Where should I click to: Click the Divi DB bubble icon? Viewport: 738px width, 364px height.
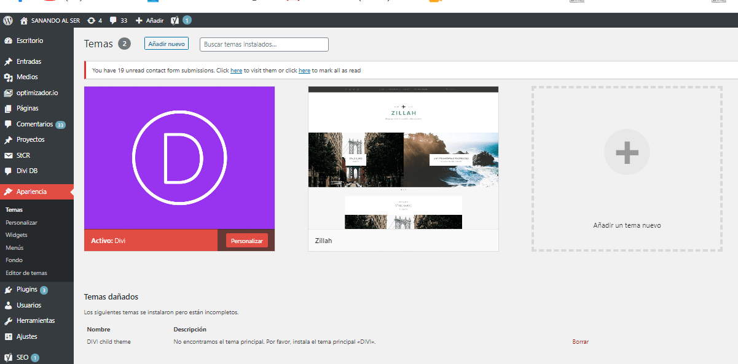pyautogui.click(x=8, y=171)
